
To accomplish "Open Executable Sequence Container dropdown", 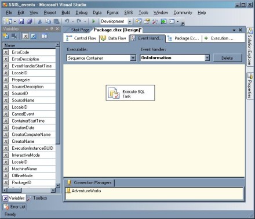I will (x=133, y=58).
